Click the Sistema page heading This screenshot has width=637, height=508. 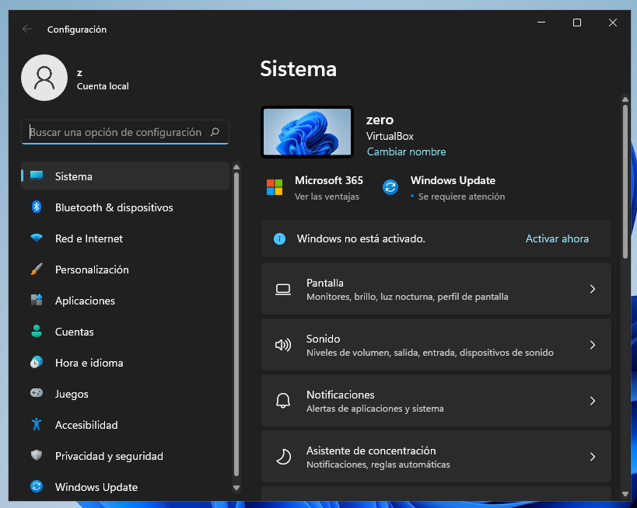[x=298, y=68]
